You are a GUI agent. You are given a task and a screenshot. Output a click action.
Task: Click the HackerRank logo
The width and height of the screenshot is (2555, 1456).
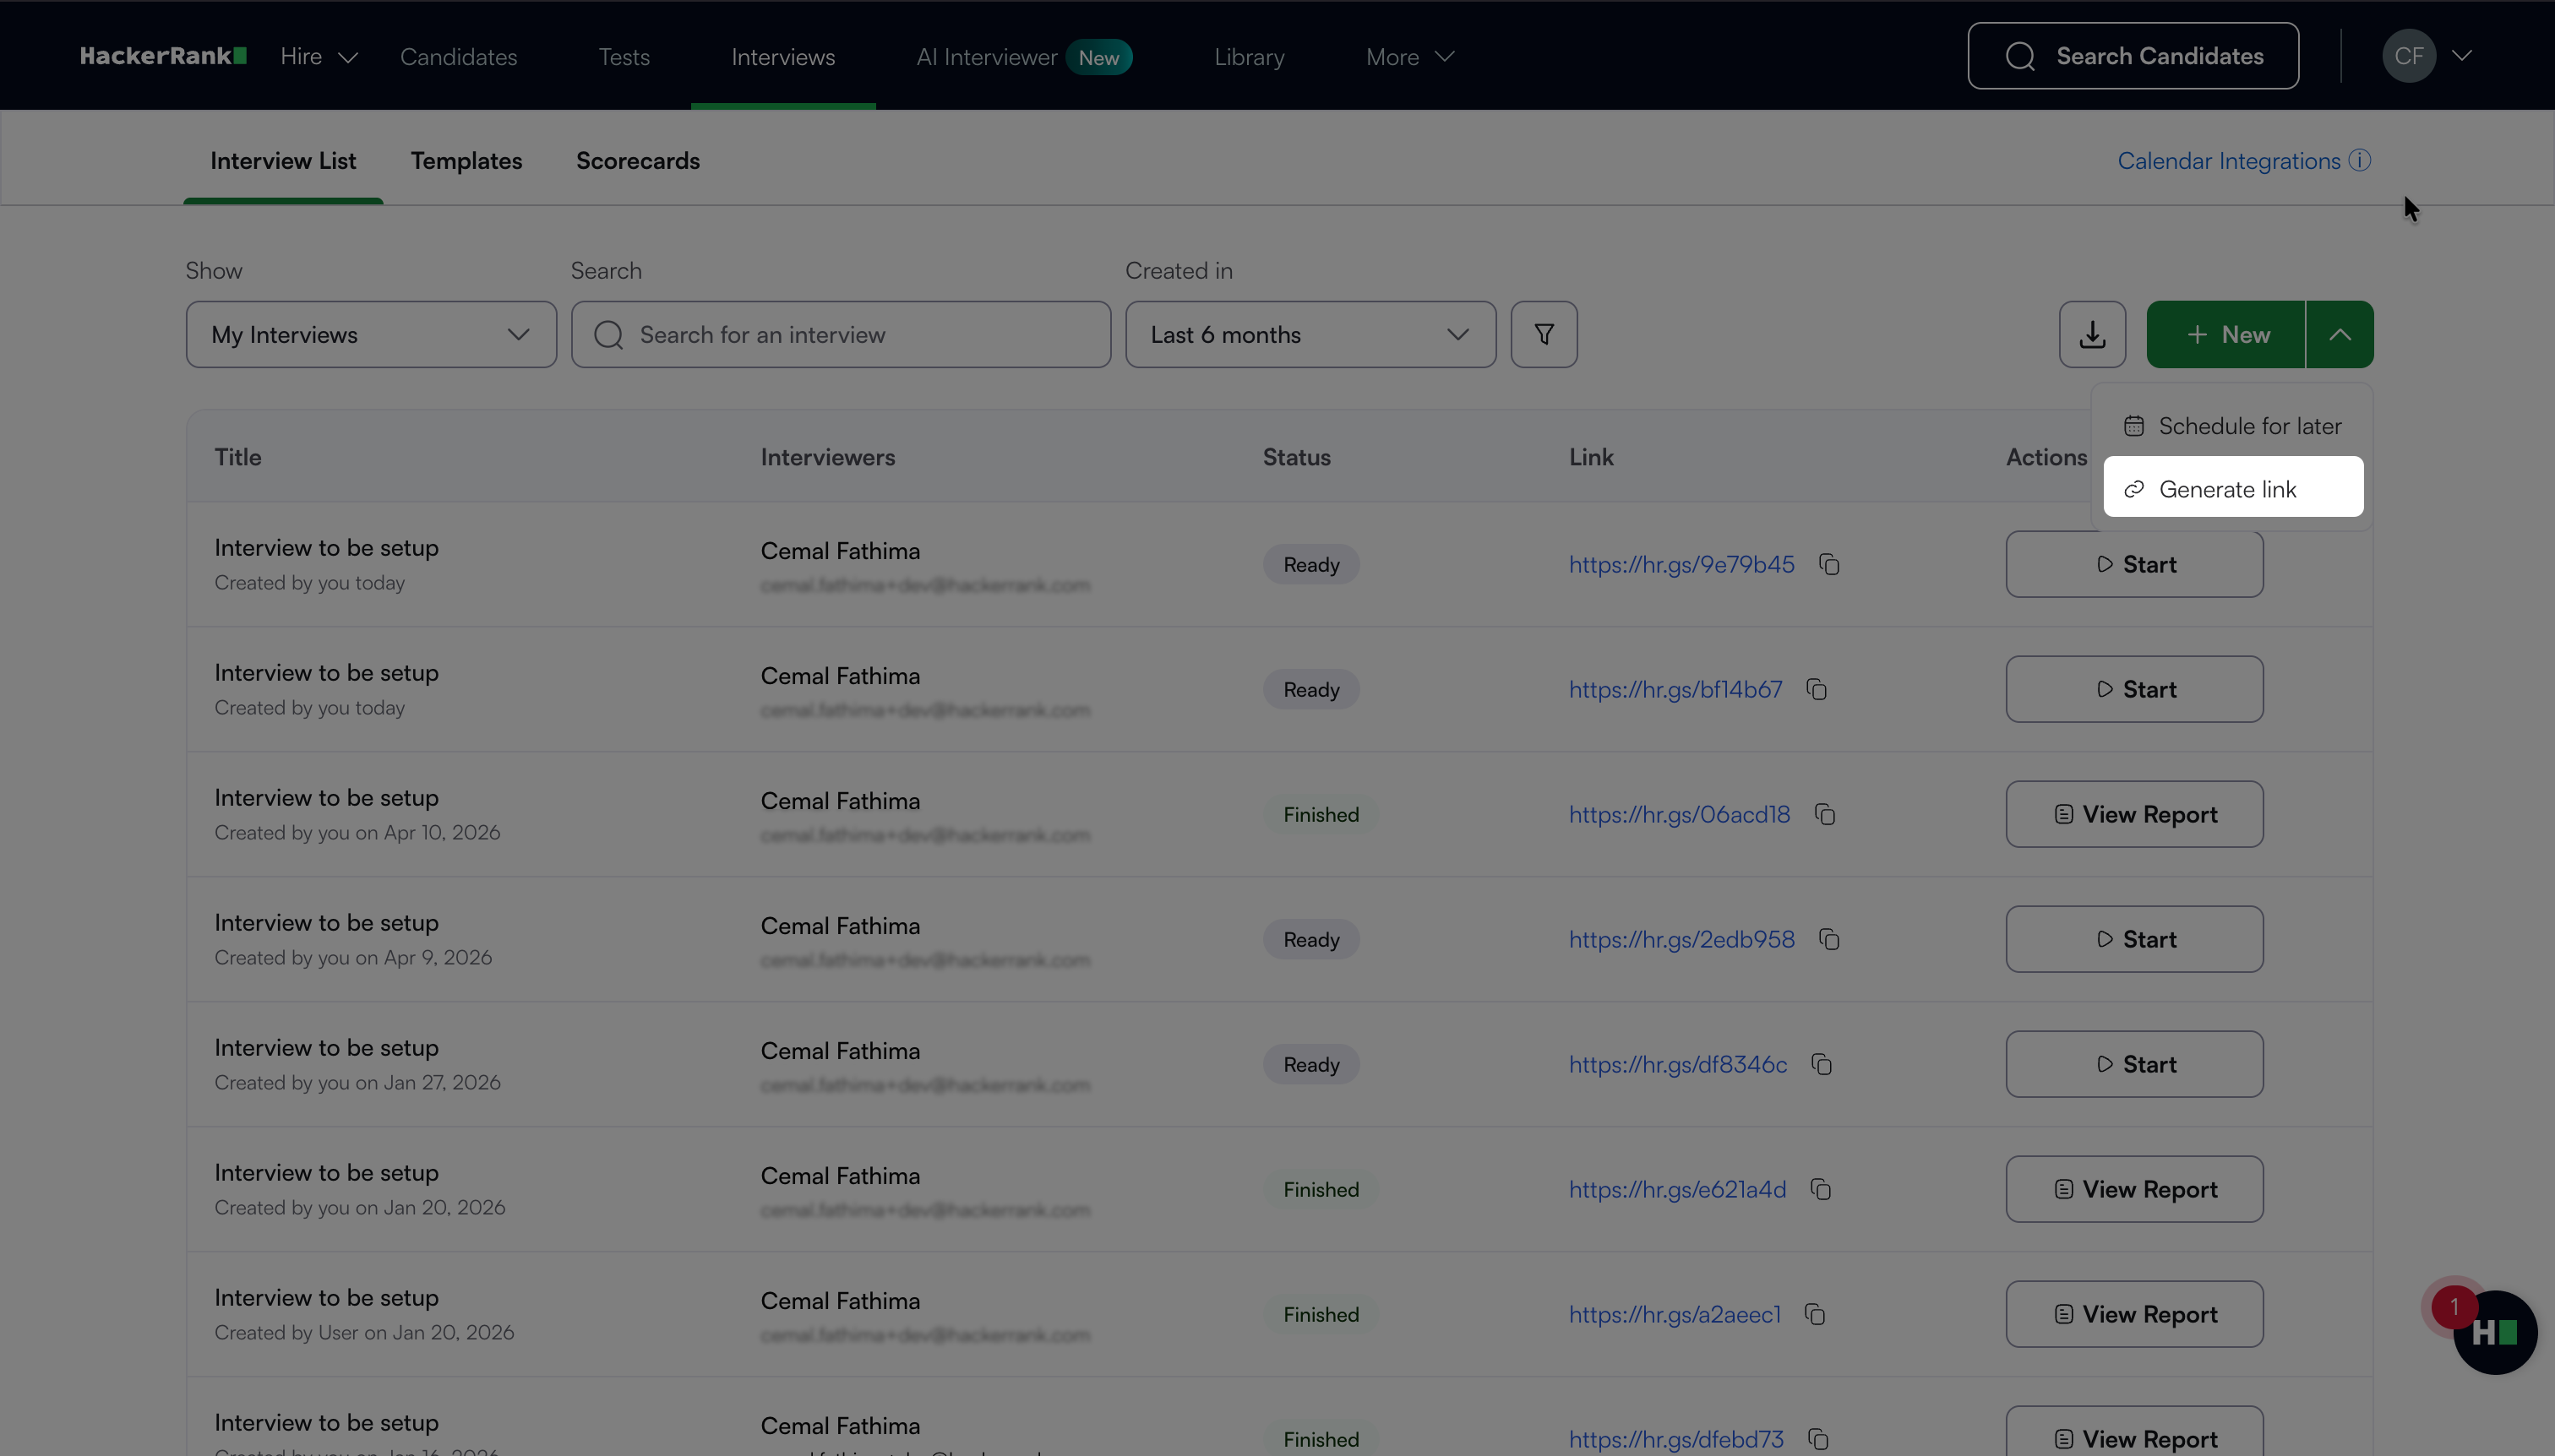pyautogui.click(x=163, y=56)
